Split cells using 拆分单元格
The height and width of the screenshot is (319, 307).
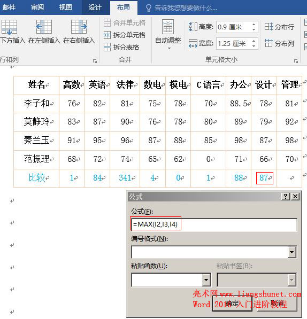[x=125, y=35]
